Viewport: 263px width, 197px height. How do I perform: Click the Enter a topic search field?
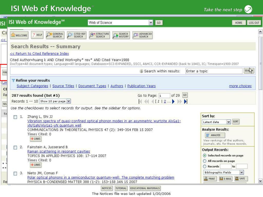coord(214,71)
